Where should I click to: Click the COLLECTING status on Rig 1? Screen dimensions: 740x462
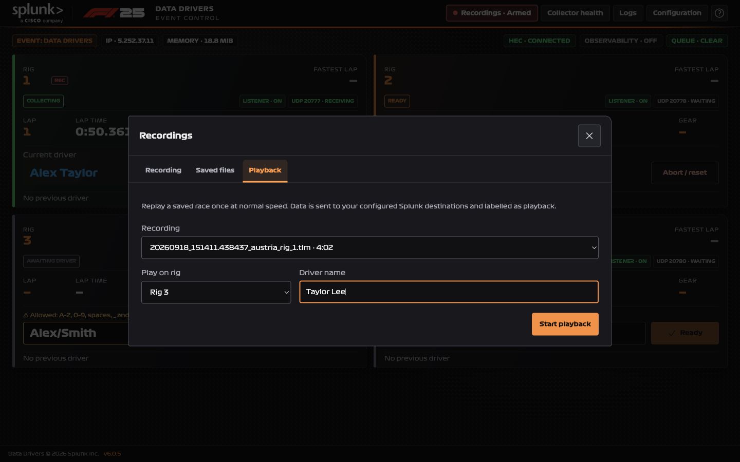tap(43, 101)
